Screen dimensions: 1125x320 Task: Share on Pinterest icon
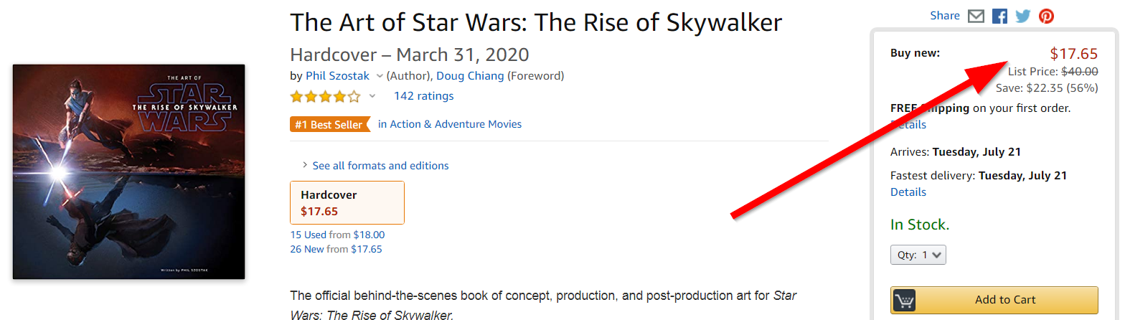pyautogui.click(x=1046, y=16)
